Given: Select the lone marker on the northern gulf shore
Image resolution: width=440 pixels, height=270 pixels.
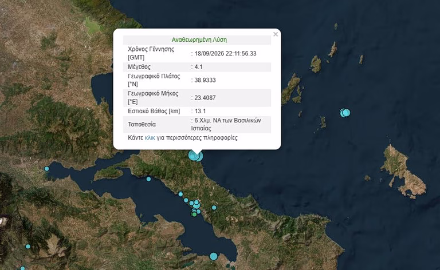Looking at the screenshot, I should point(148,179).
